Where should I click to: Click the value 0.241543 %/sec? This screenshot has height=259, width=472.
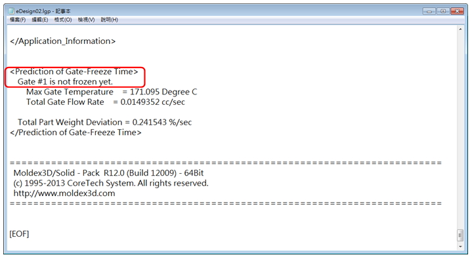point(162,122)
